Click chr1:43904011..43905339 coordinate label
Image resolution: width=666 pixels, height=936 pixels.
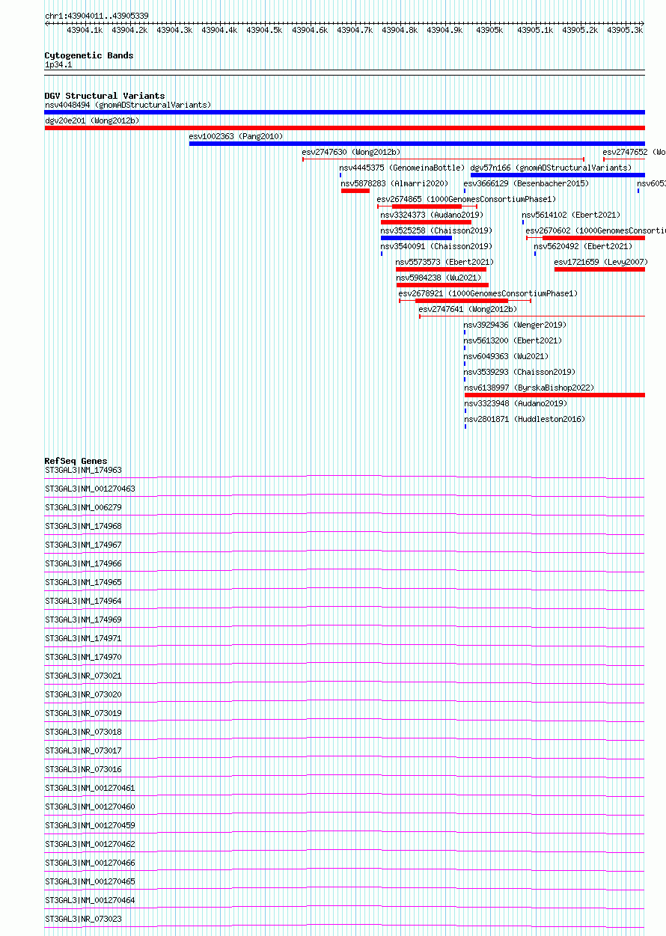(x=97, y=16)
